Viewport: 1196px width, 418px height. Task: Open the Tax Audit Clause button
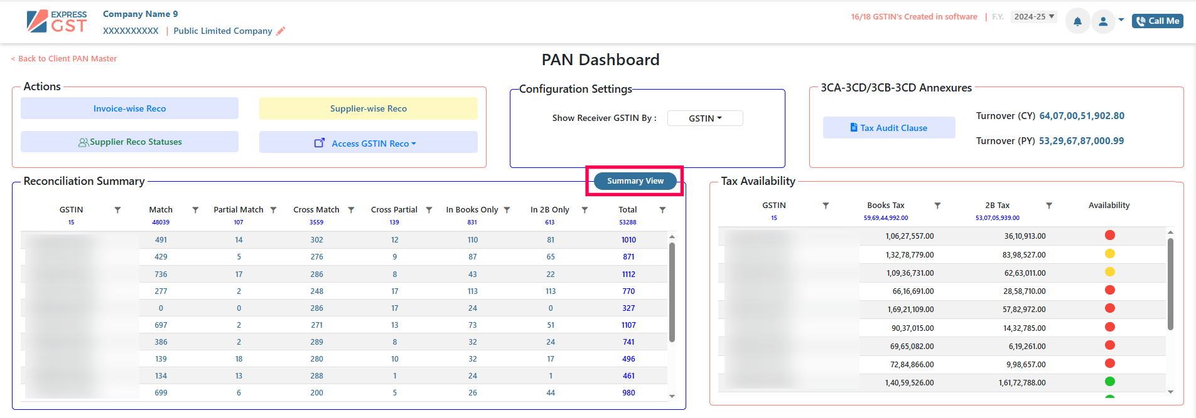coord(889,128)
